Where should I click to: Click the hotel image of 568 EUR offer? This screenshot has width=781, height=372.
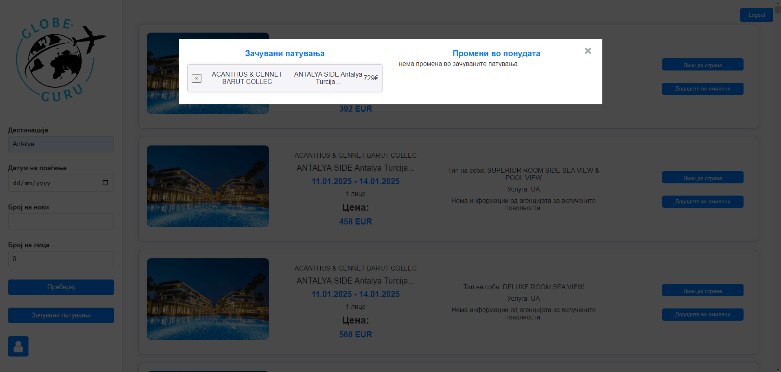tap(208, 299)
